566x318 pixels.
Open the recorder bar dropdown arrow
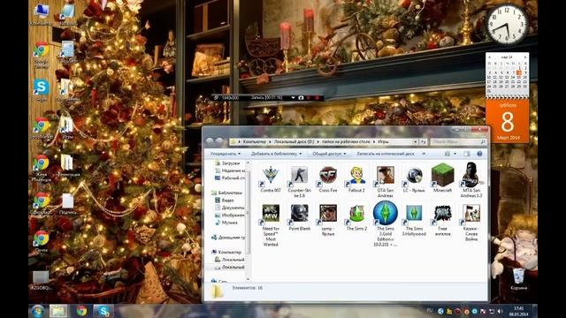tap(293, 98)
